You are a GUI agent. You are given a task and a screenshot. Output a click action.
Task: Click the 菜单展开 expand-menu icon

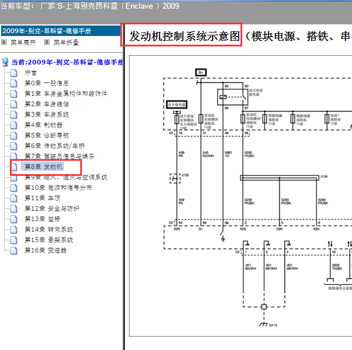point(4,42)
